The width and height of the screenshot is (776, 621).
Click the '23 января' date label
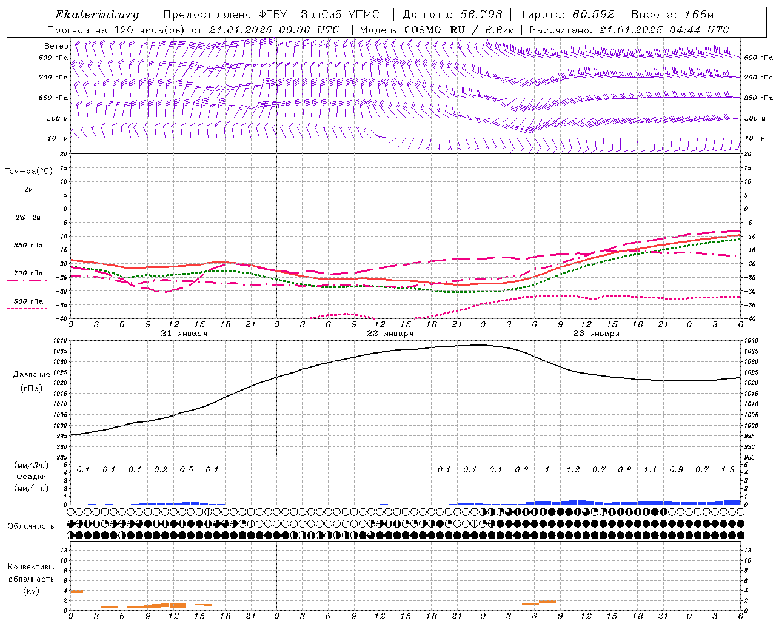tap(596, 334)
